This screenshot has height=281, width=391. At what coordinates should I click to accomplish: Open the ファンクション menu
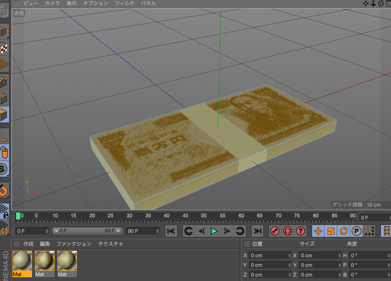point(74,244)
